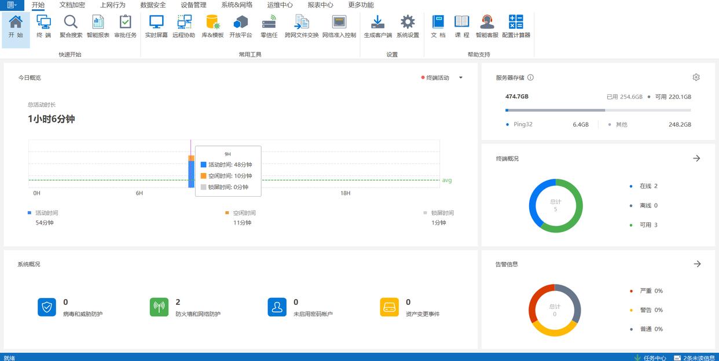This screenshot has height=361, width=719.
Task: Open 智能报表 smart report icon
Action: point(98,27)
